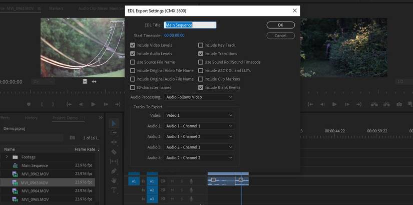
Task: Enable Include ASC CDL and LUTs
Action: [x=201, y=71]
